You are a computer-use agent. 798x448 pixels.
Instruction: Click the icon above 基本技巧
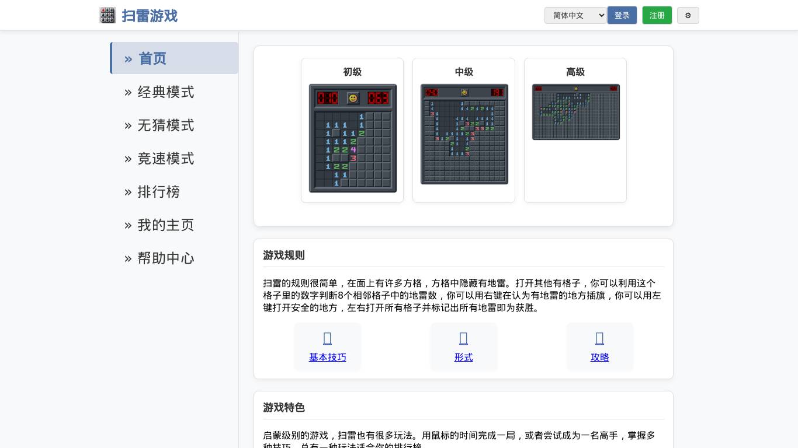[327, 338]
